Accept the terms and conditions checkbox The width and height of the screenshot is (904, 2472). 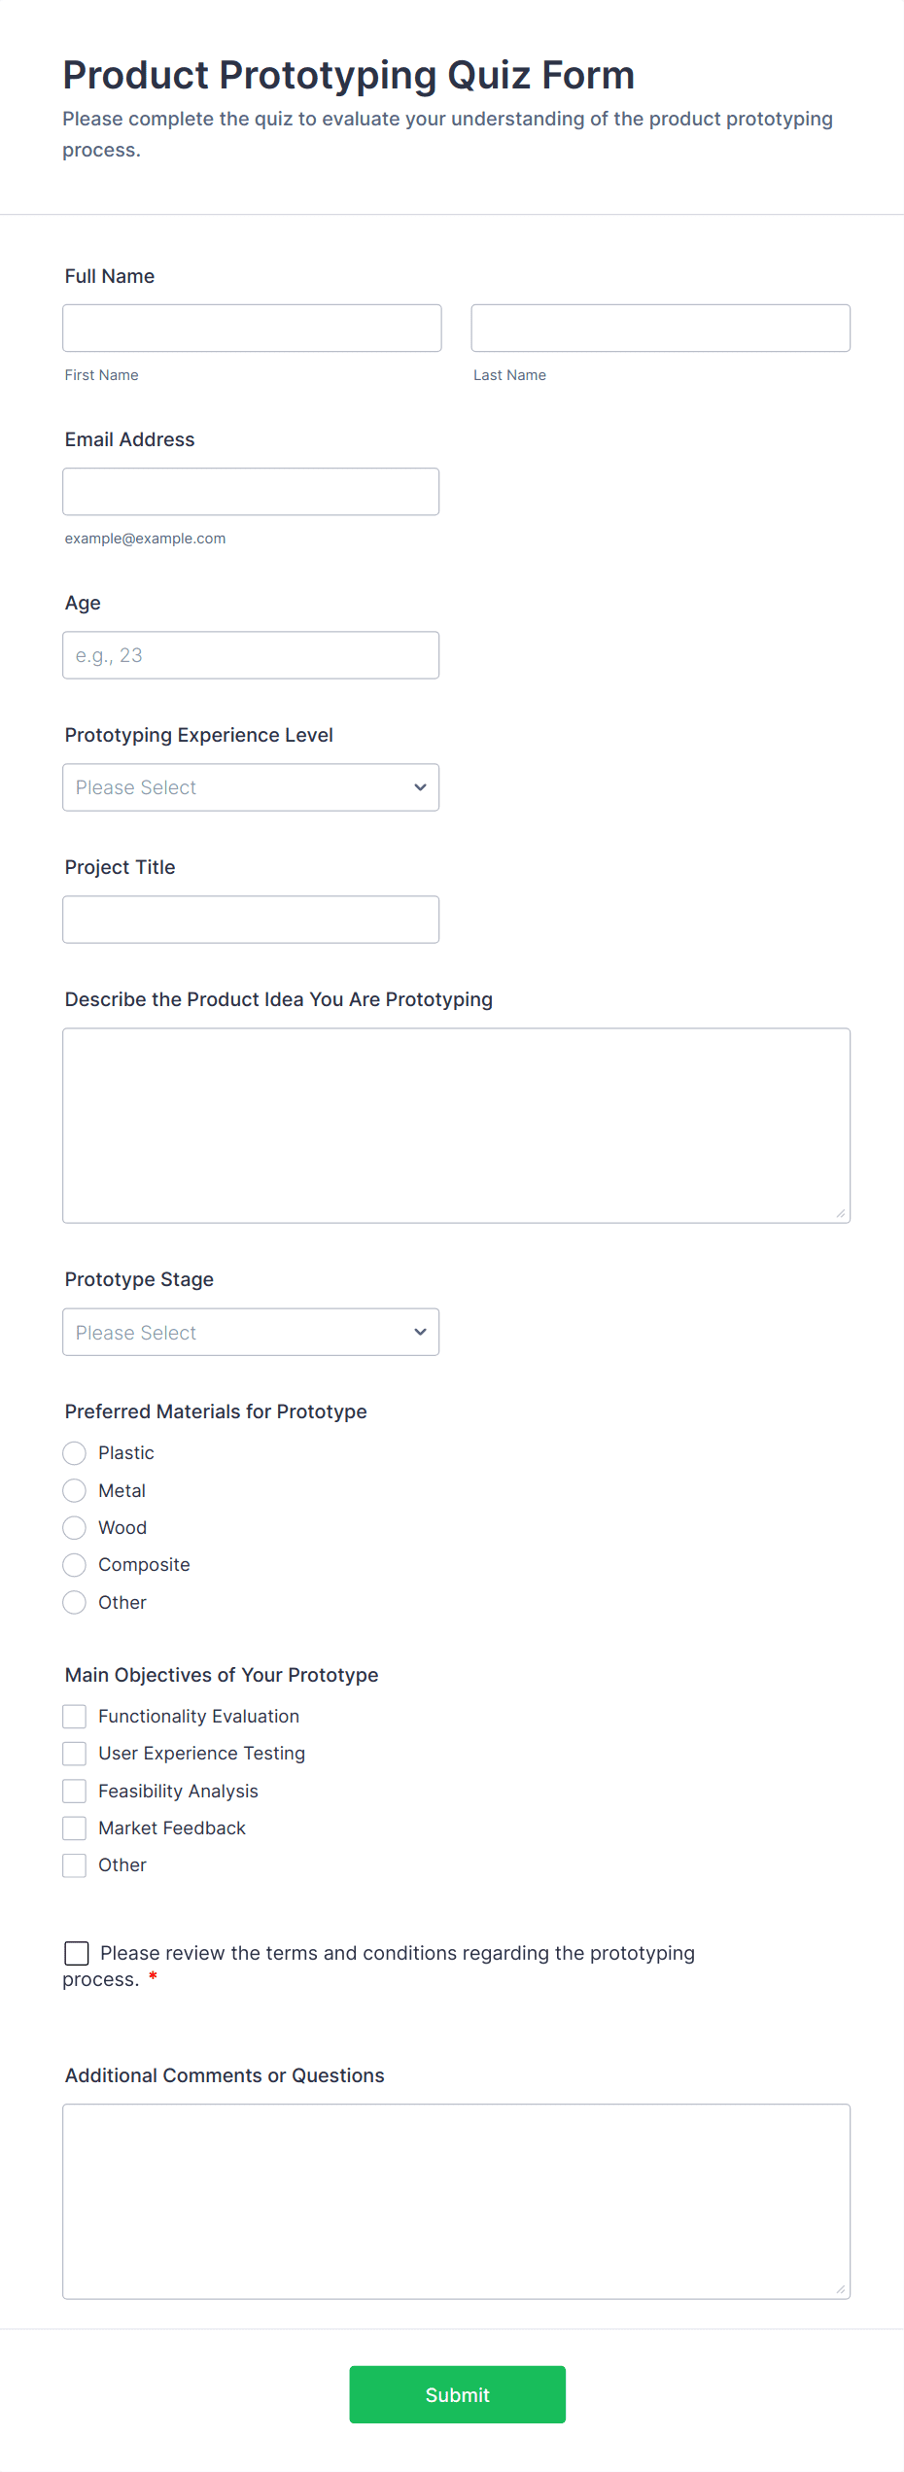click(77, 1953)
